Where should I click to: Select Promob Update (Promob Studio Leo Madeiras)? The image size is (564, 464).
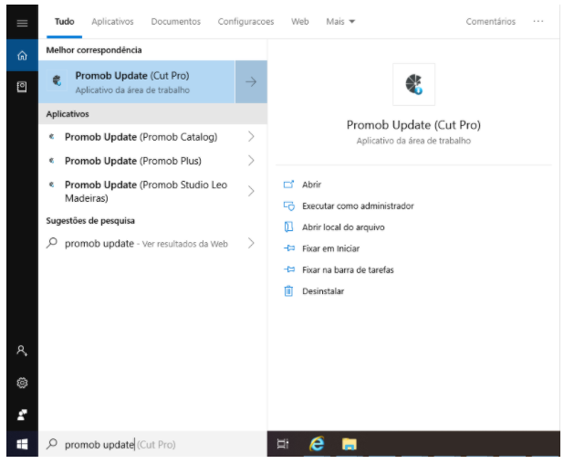click(x=153, y=191)
